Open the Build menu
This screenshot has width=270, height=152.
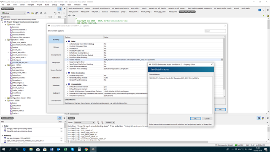(47, 5)
